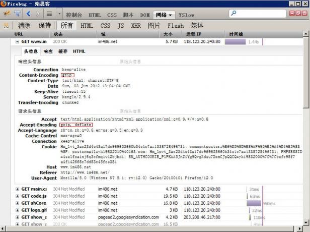The height and width of the screenshot is (232, 310).
Task: Go back with the blue left arrow
Action: click(x=29, y=14)
